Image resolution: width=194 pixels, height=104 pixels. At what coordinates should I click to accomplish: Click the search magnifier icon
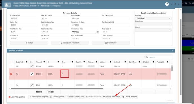click(x=147, y=57)
